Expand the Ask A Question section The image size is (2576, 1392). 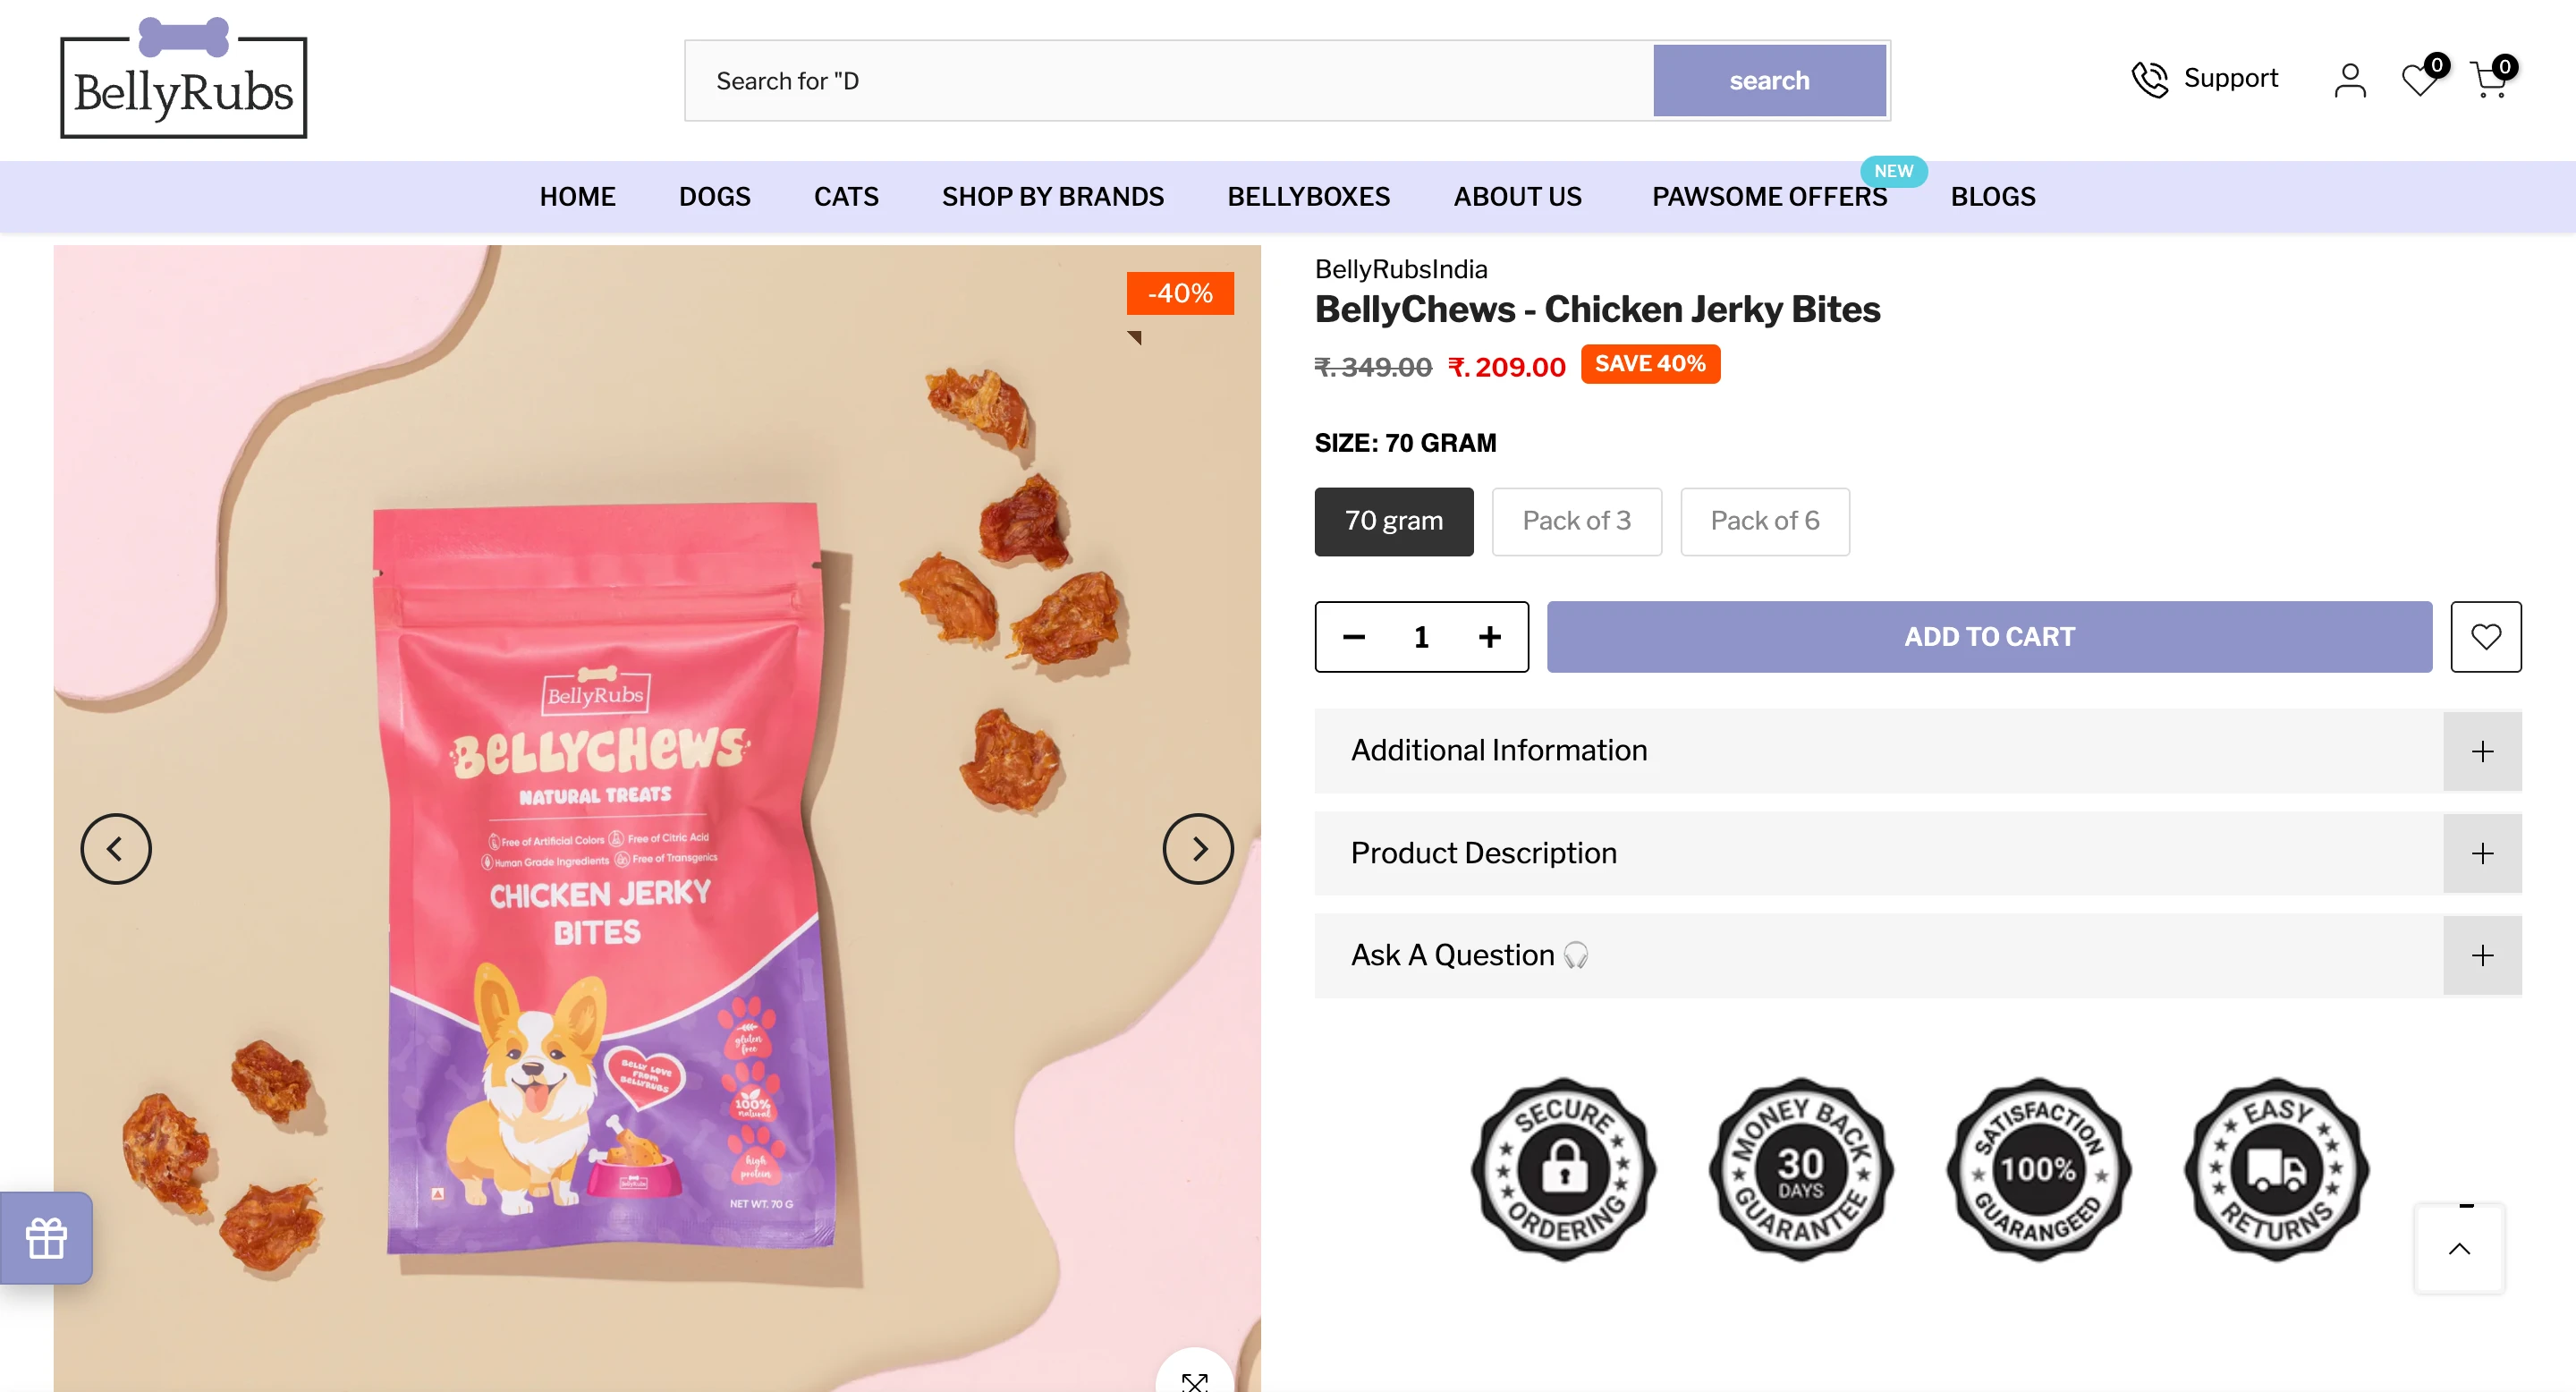click(x=2481, y=956)
